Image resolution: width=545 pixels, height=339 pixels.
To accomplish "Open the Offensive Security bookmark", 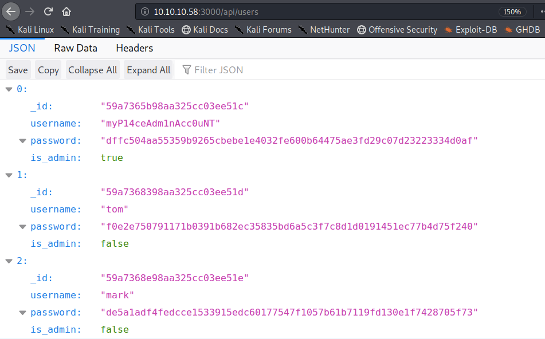I will click(397, 30).
